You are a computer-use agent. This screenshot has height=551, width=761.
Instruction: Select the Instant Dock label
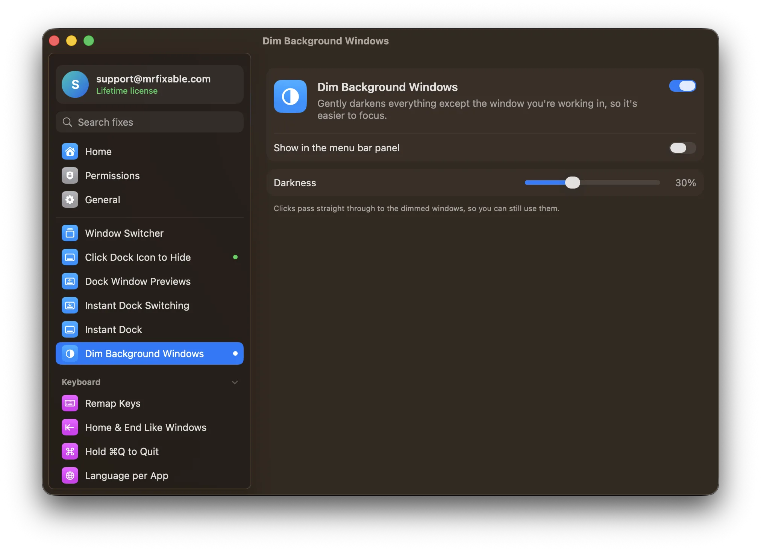[114, 330]
